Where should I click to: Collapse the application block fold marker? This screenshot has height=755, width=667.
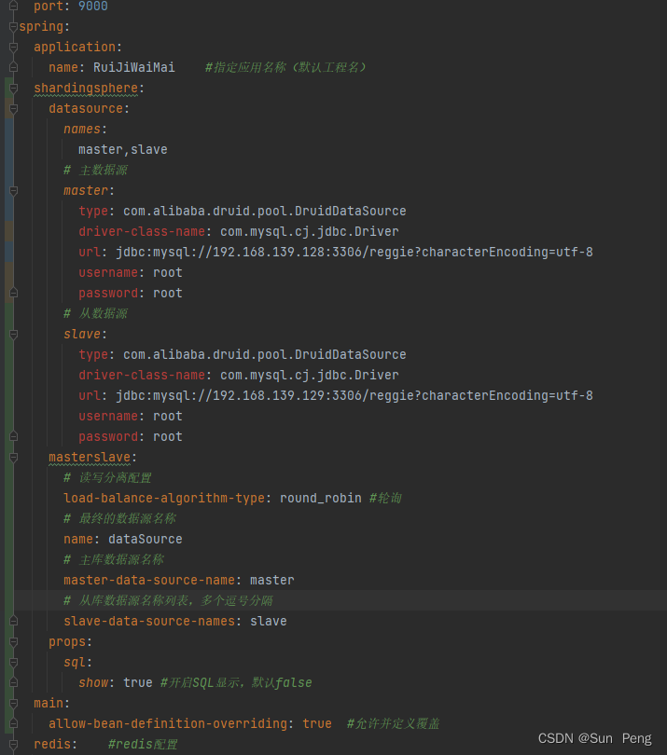pyautogui.click(x=13, y=48)
